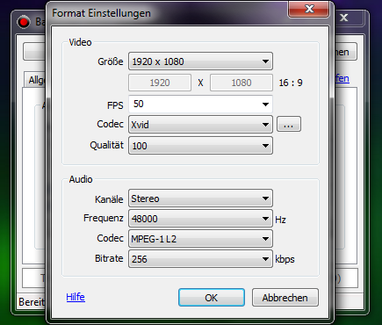Image resolution: width=382 pixels, height=325 pixels.
Task: Confirm settings with the OK button
Action: pos(212,298)
